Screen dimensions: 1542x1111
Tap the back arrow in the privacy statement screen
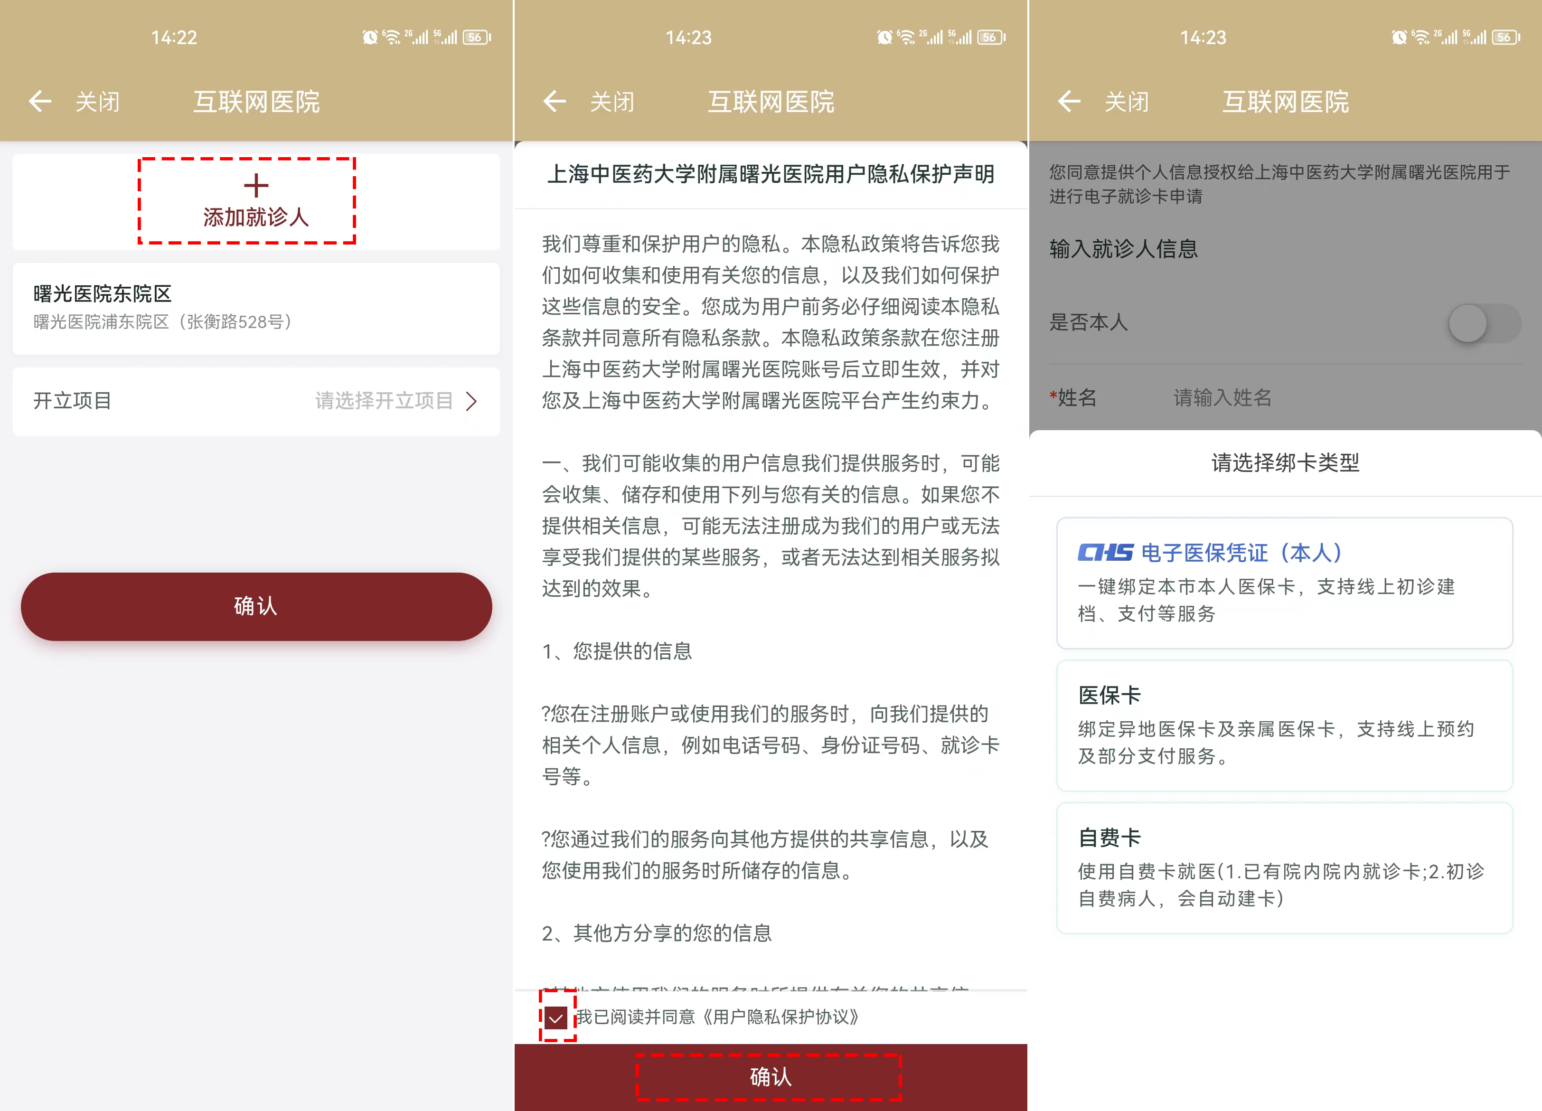pos(555,101)
